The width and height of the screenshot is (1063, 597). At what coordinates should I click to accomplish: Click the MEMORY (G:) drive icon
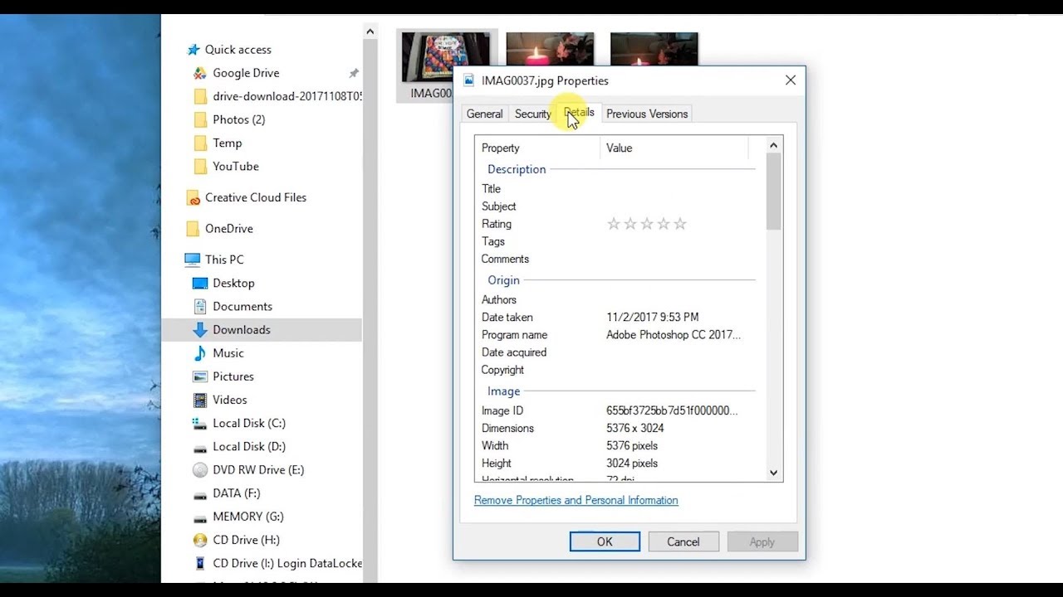(x=200, y=517)
